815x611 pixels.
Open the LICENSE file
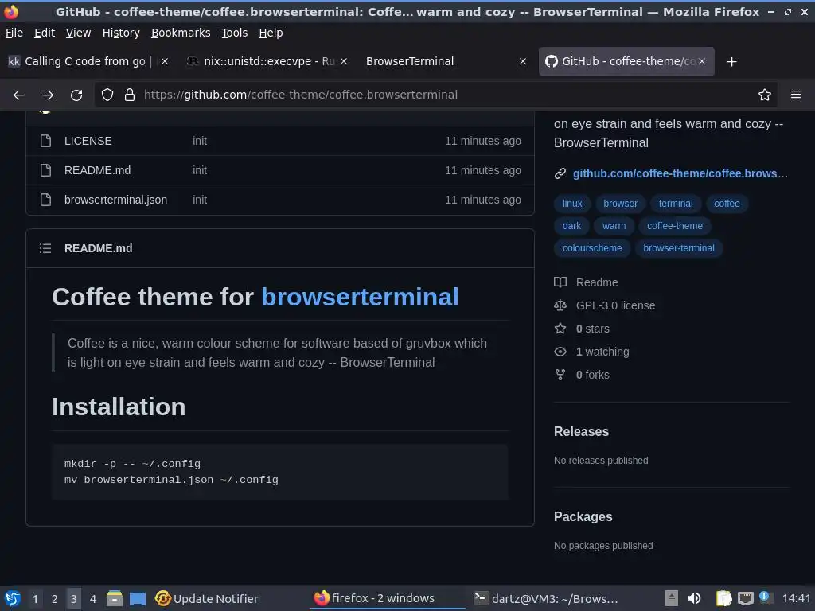[88, 141]
